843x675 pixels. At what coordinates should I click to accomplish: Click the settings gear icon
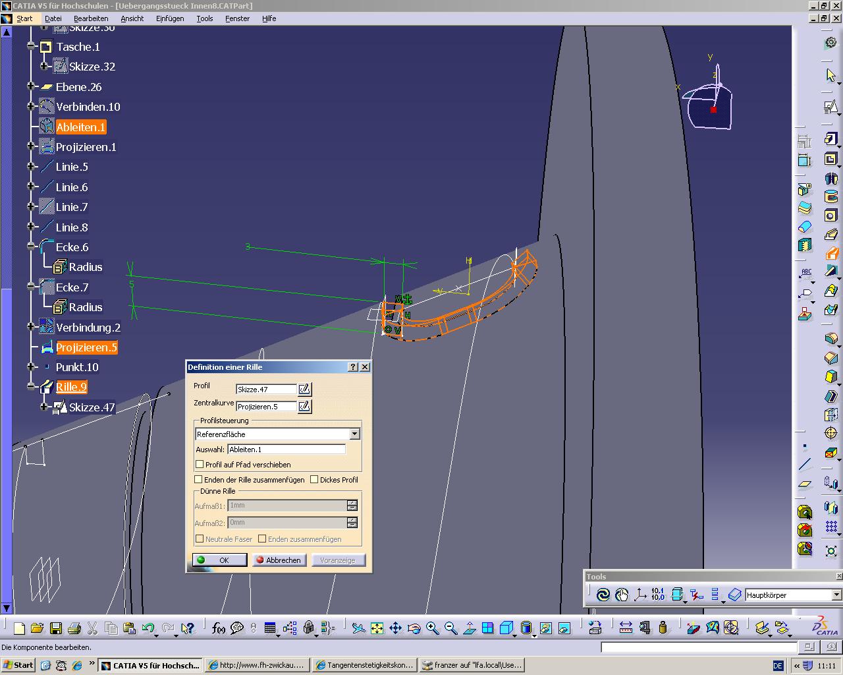pyautogui.click(x=831, y=43)
